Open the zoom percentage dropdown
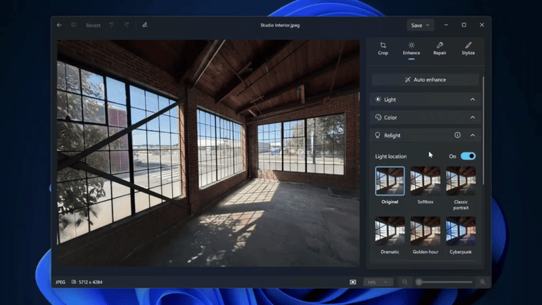This screenshot has height=305, width=542. (x=377, y=282)
